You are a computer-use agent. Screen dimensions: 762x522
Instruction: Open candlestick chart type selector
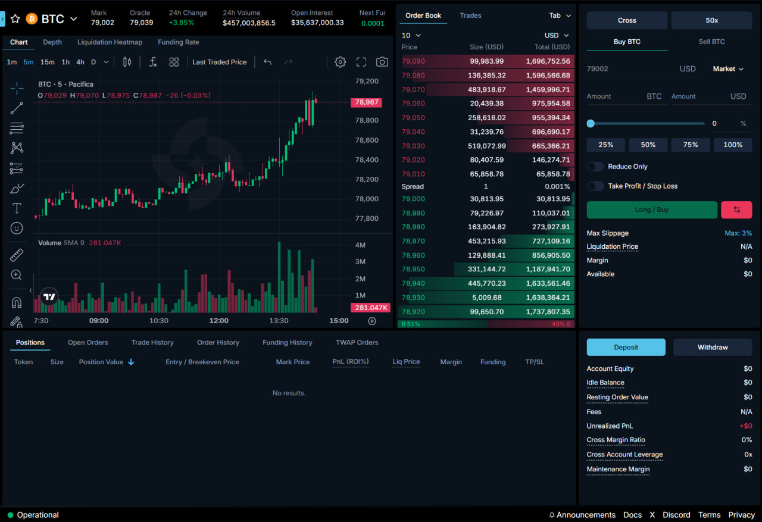coord(127,62)
